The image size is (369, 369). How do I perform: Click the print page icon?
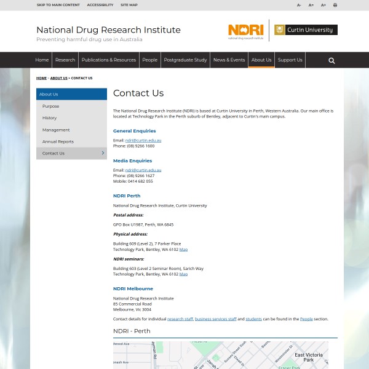[x=335, y=5]
